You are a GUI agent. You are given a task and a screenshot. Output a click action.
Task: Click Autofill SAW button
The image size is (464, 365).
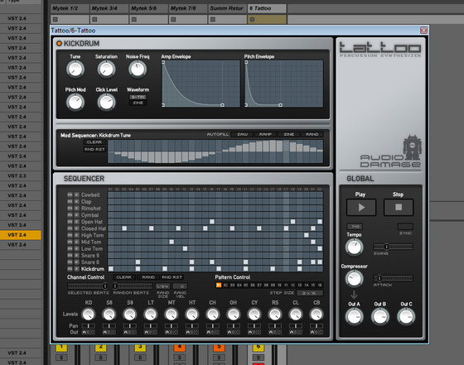click(242, 134)
